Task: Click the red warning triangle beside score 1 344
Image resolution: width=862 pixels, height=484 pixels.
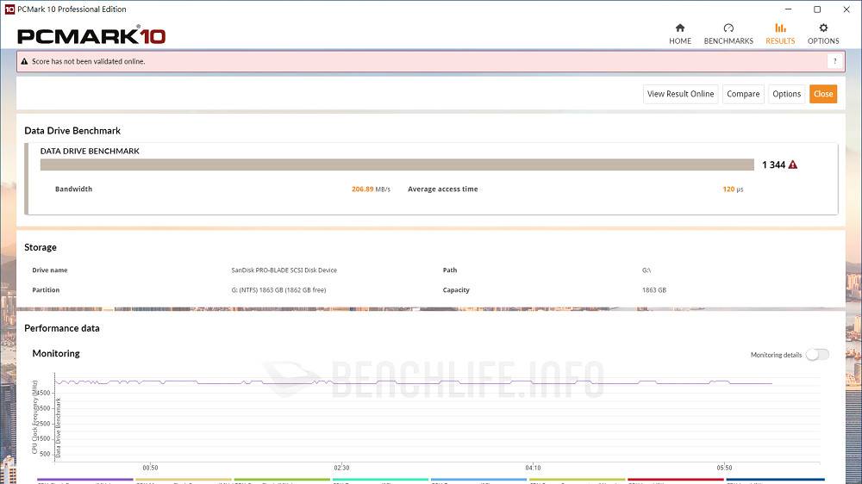Action: point(793,164)
